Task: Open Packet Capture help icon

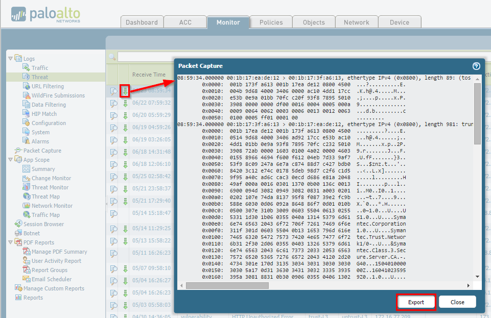Action: [476, 66]
